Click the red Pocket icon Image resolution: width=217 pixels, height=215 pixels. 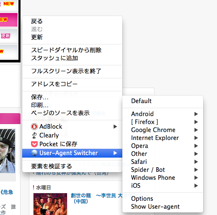34,144
